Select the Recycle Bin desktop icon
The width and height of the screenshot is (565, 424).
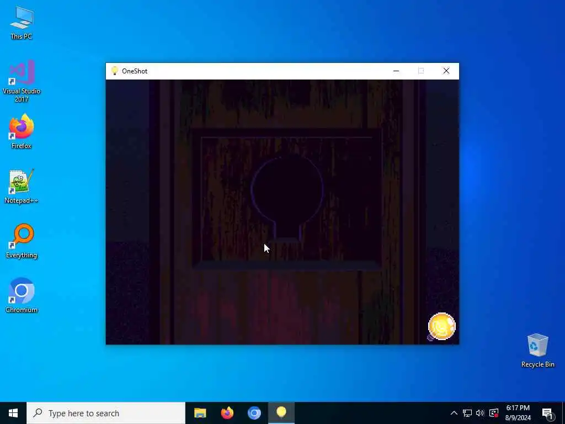(537, 351)
